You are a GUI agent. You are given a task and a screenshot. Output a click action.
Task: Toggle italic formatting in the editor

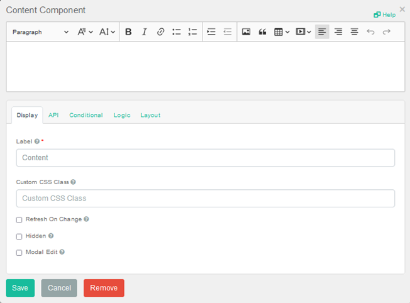click(145, 32)
